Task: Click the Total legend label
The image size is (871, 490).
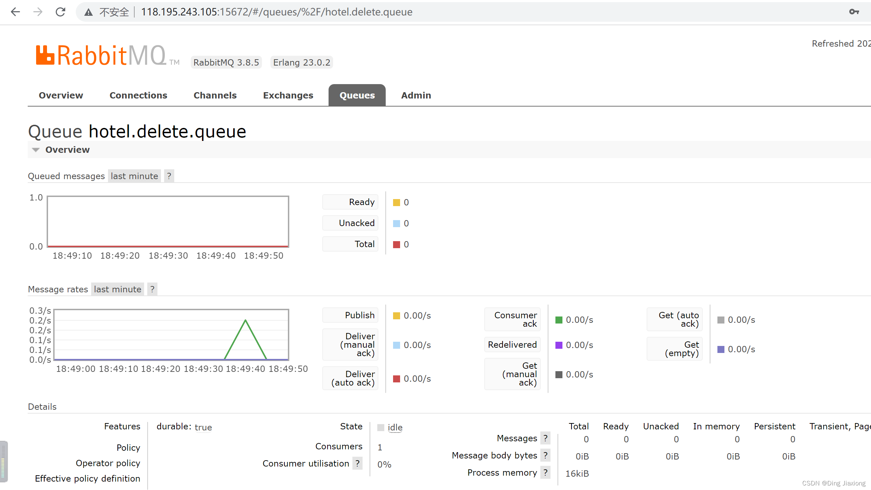Action: click(350, 244)
